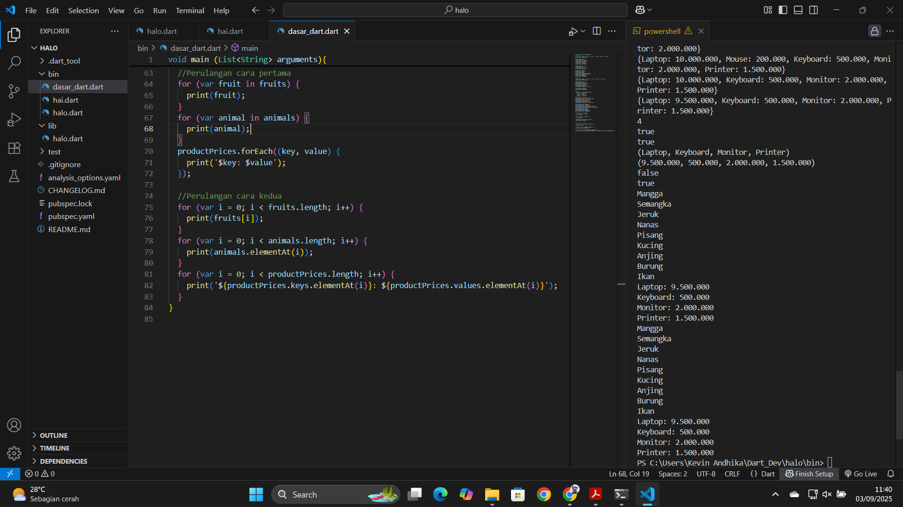Open Run and Debug view
The image size is (903, 507).
click(x=14, y=120)
